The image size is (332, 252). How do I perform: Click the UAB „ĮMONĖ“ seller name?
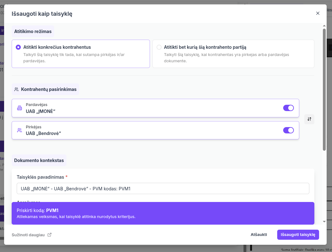coord(41,111)
